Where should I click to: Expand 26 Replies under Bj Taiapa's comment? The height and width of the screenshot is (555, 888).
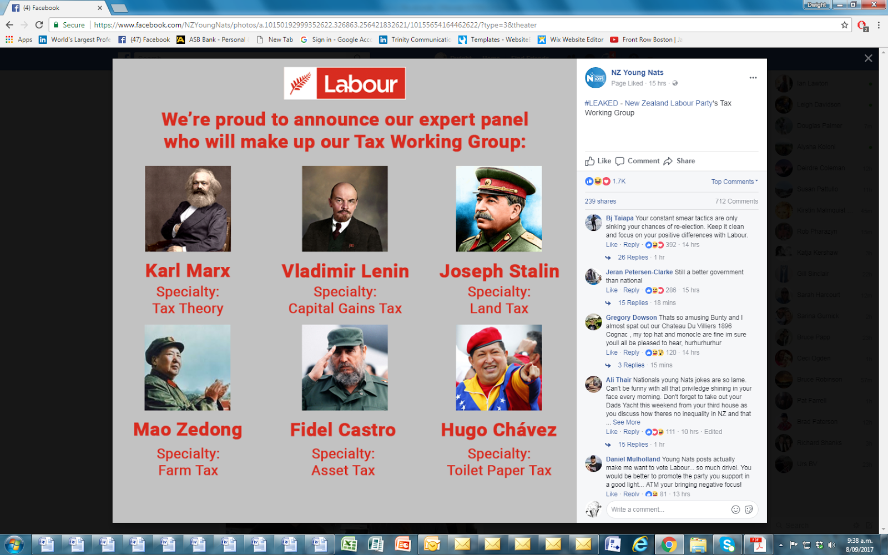tap(633, 258)
